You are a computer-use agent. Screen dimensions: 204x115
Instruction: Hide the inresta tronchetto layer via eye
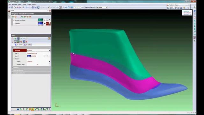click(45, 20)
